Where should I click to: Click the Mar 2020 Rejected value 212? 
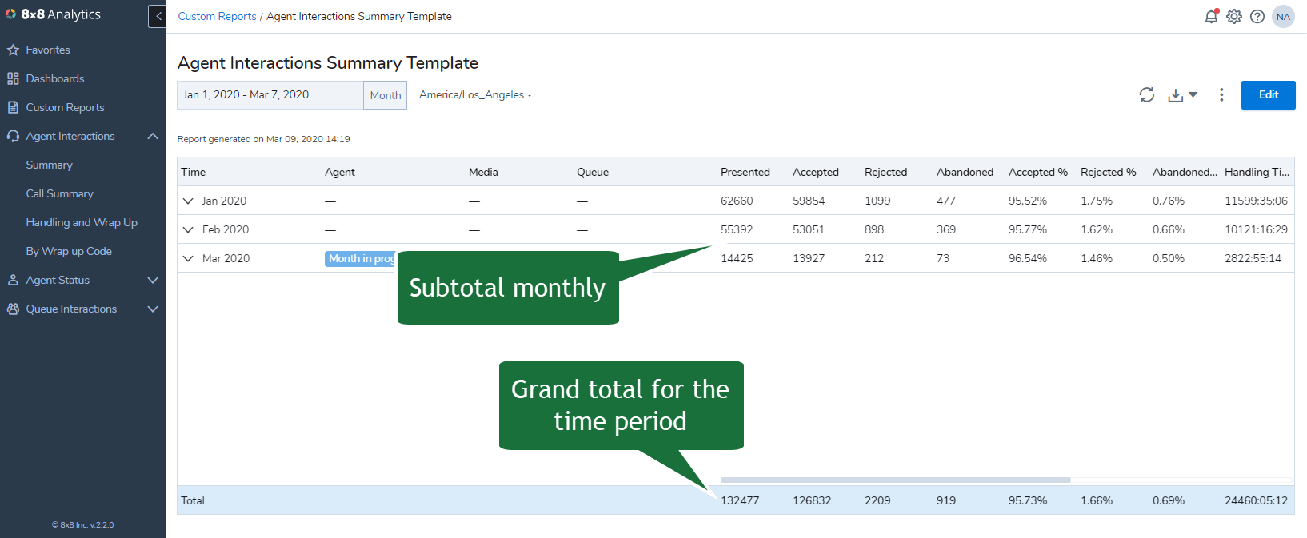(x=874, y=258)
